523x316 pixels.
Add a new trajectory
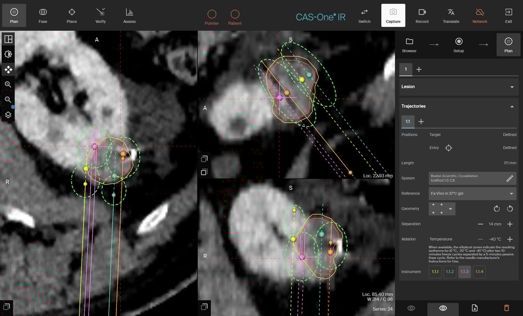click(x=421, y=121)
